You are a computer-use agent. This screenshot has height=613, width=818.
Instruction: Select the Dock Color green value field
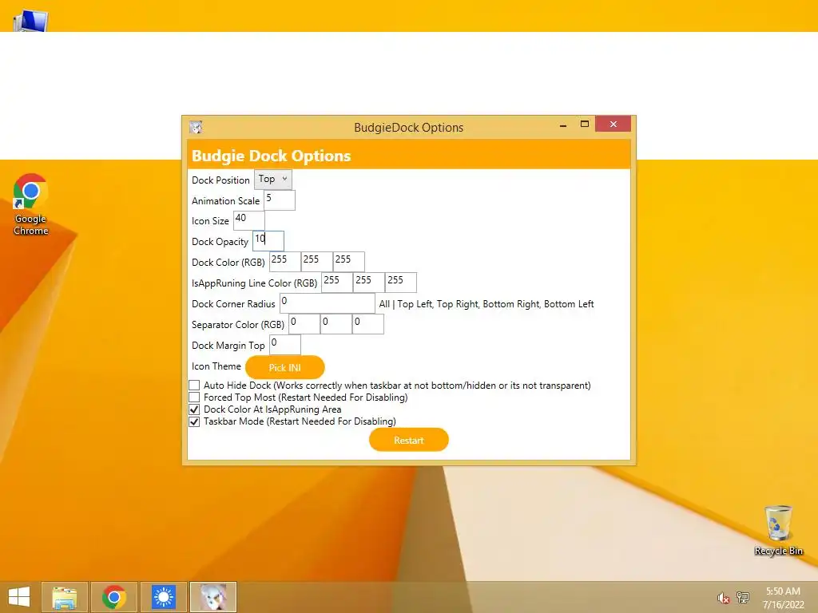click(x=316, y=262)
